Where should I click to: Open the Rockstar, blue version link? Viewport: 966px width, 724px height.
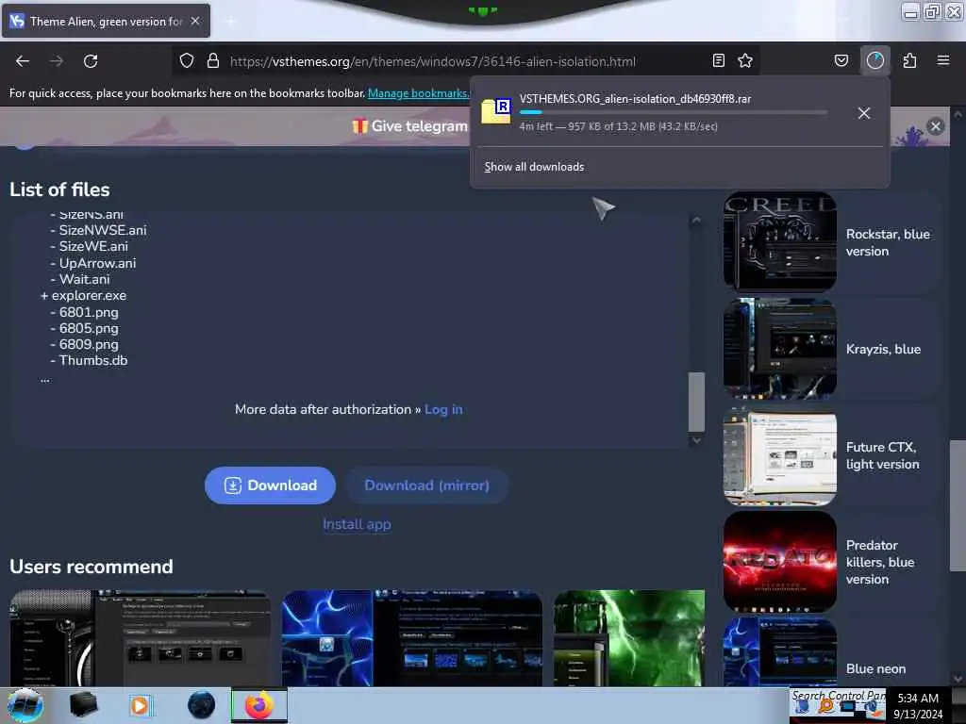[888, 242]
